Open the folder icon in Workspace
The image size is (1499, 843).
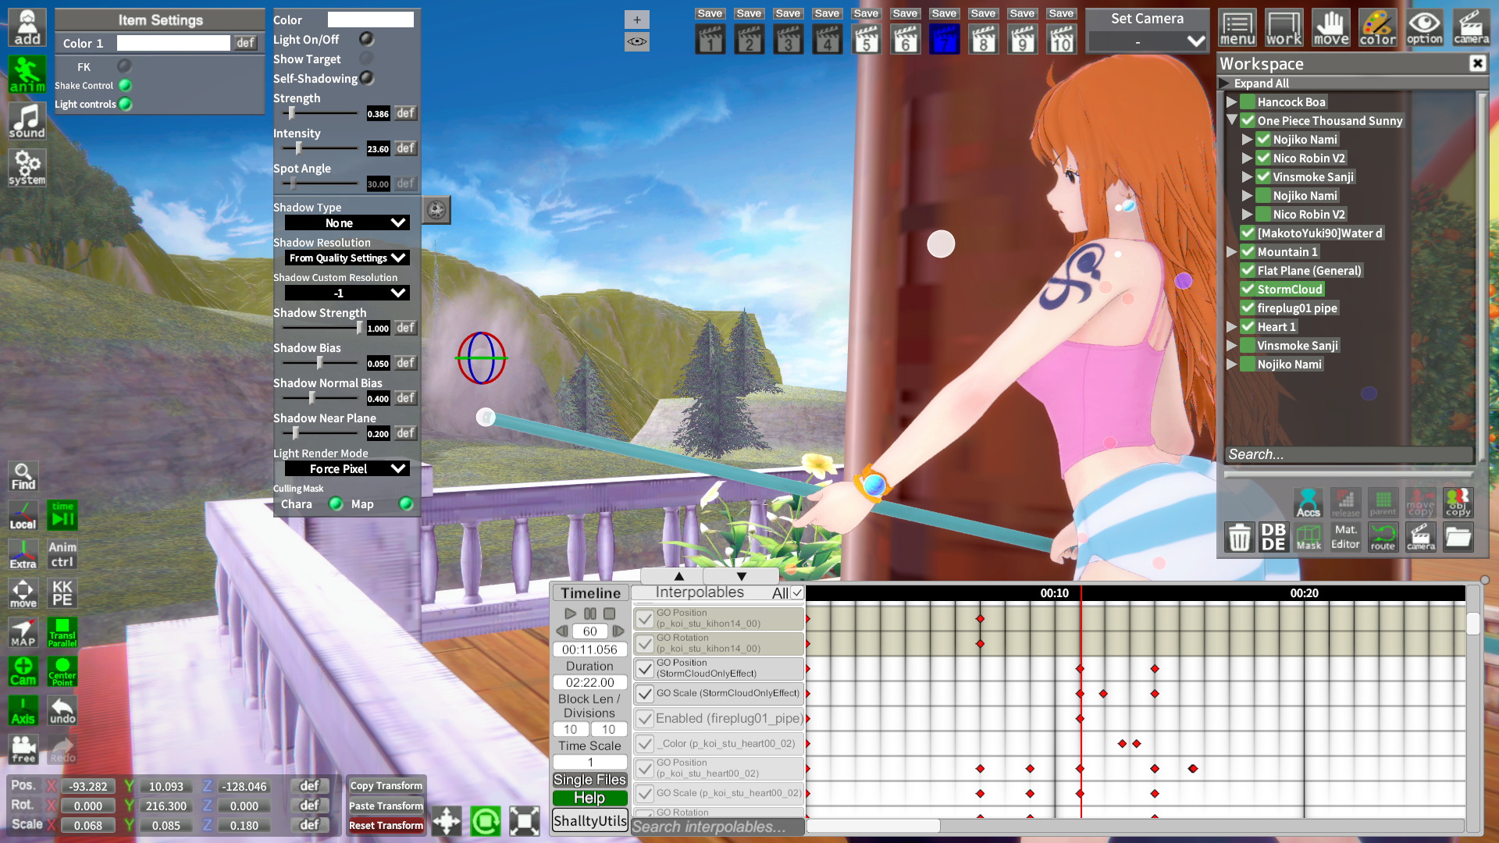tap(1458, 537)
